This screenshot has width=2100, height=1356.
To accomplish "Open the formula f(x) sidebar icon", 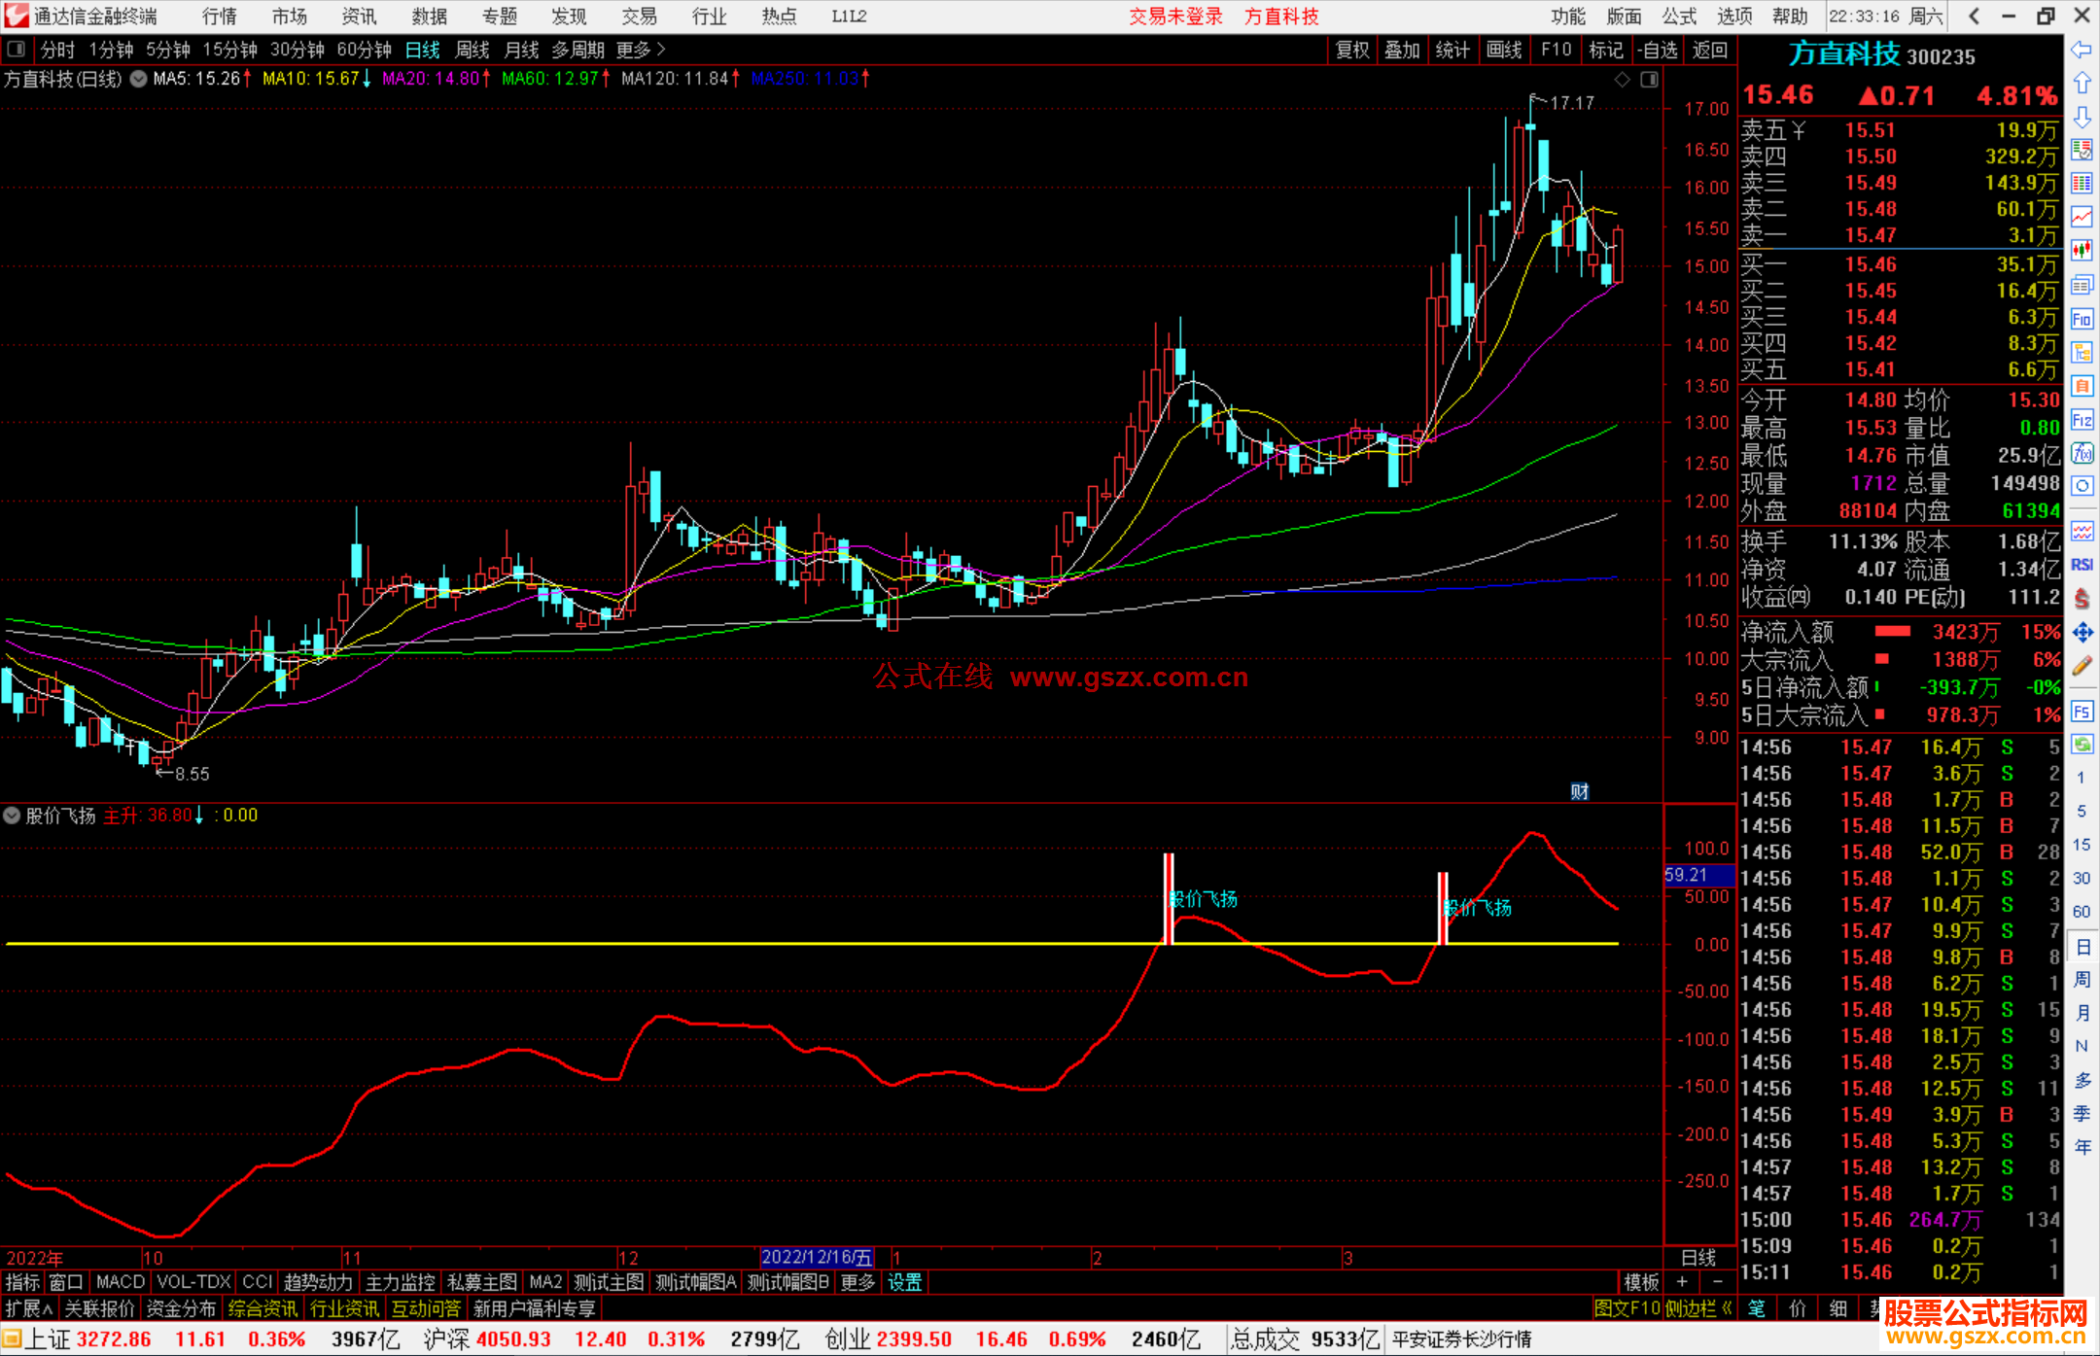I will (x=2082, y=453).
